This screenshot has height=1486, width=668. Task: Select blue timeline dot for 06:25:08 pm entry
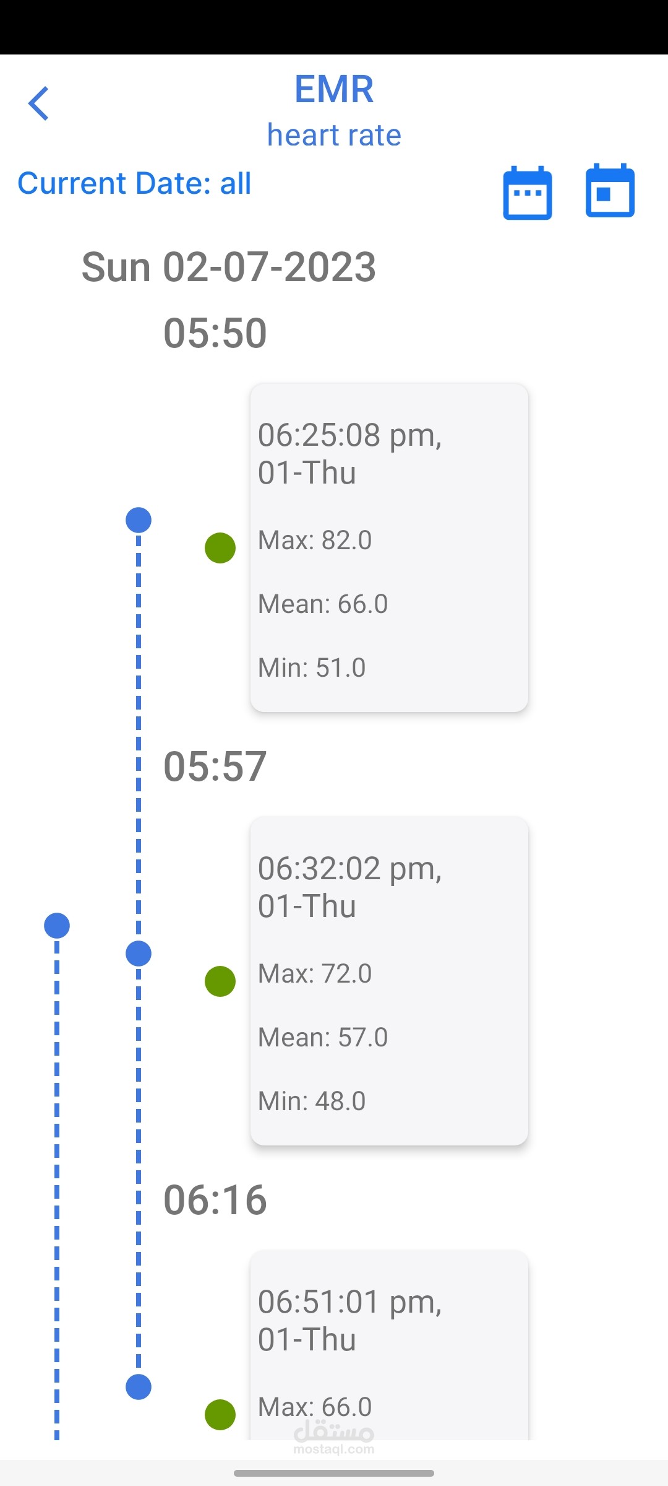[139, 520]
